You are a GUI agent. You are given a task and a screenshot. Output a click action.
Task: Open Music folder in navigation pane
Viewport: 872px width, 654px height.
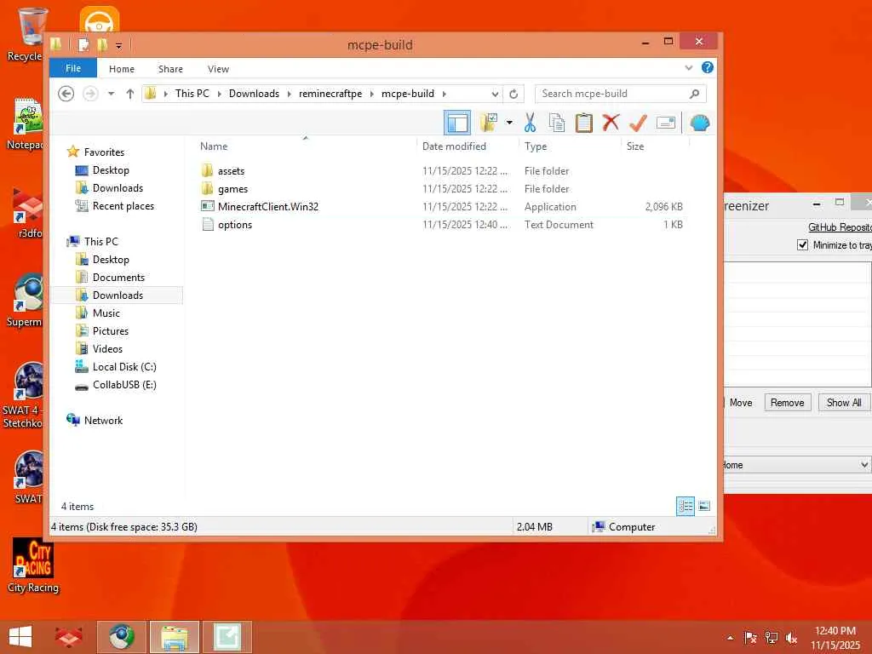coord(106,313)
